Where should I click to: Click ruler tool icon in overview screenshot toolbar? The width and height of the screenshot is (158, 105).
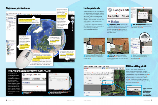(x=34, y=15)
